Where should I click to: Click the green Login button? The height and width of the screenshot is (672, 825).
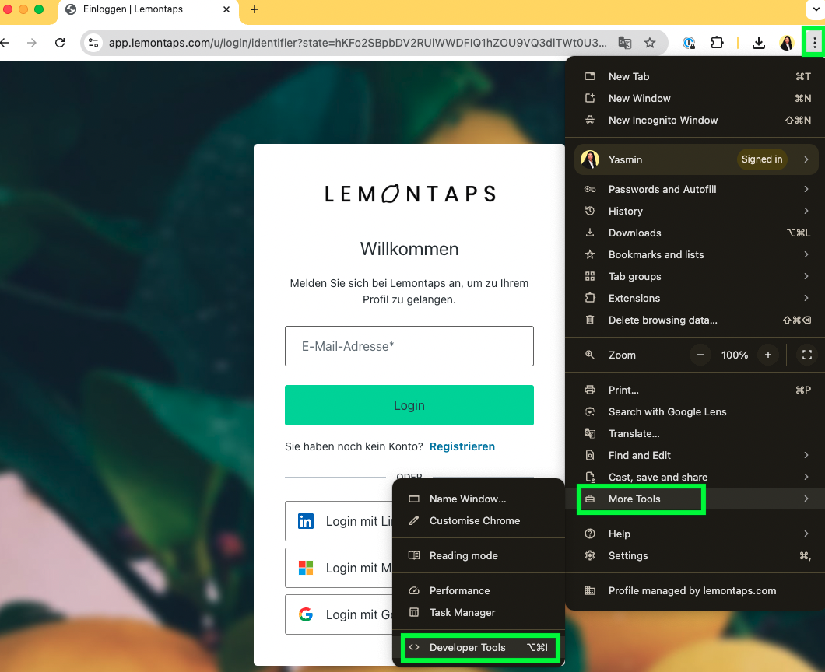pos(409,405)
